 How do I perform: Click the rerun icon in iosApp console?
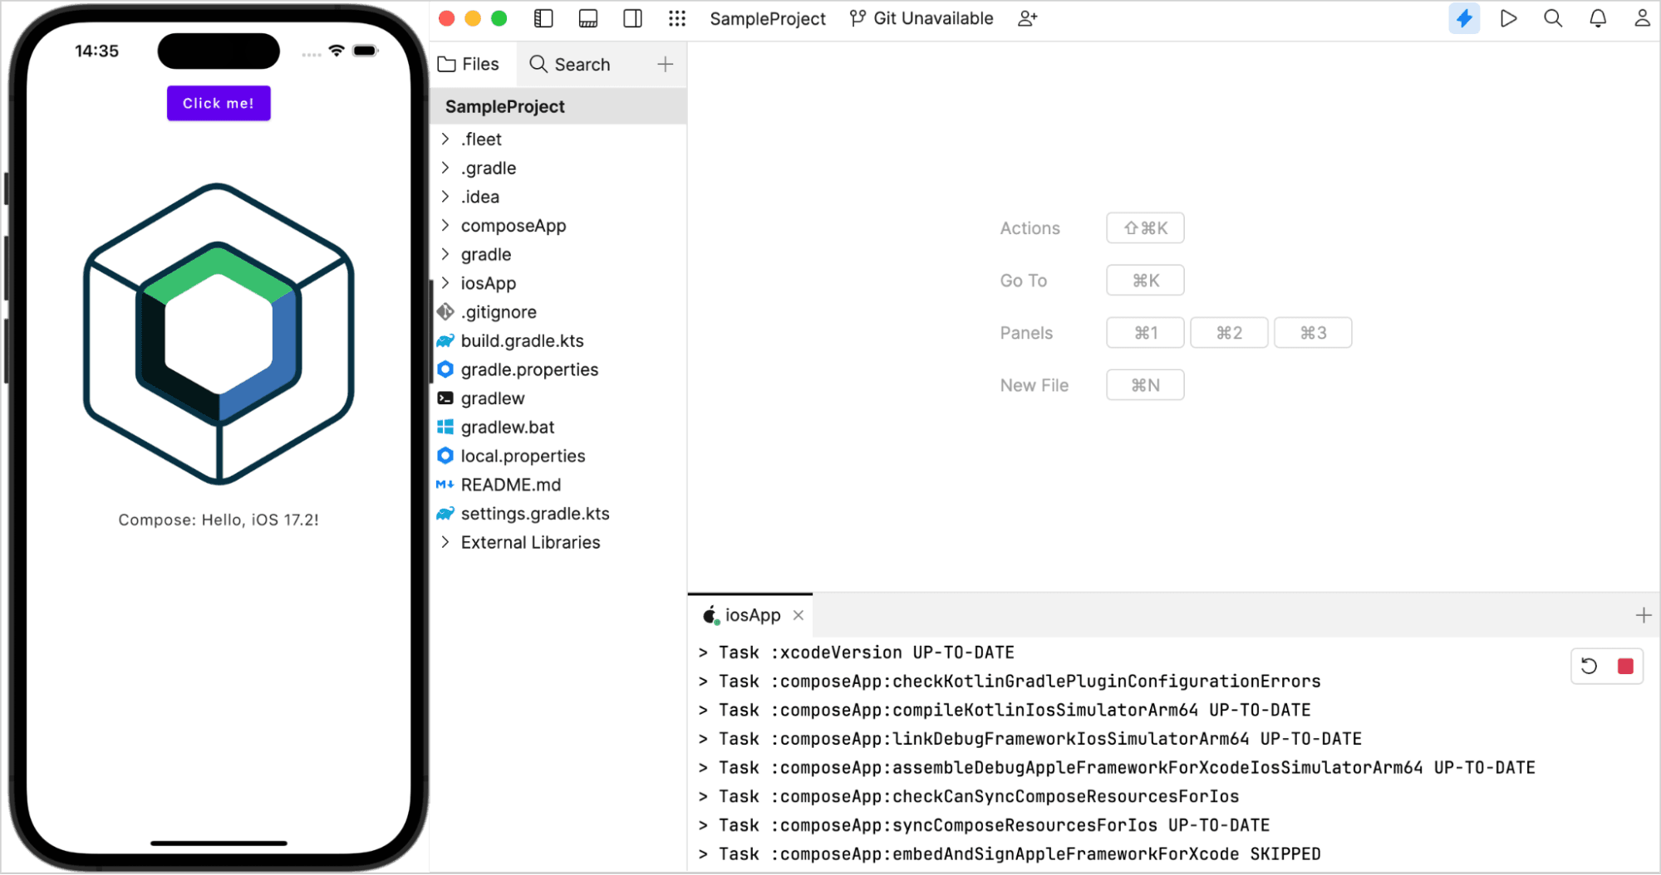coord(1589,666)
